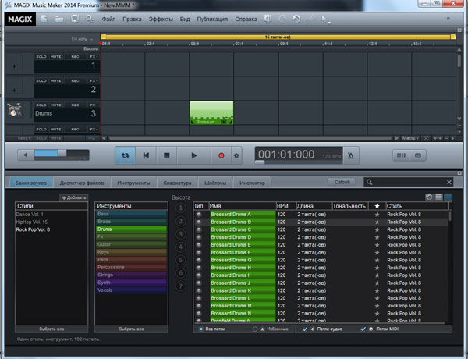
Task: Jump to start with rewind button
Action: click(x=146, y=155)
